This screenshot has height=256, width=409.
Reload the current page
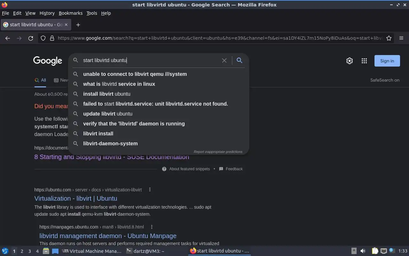pyautogui.click(x=31, y=38)
